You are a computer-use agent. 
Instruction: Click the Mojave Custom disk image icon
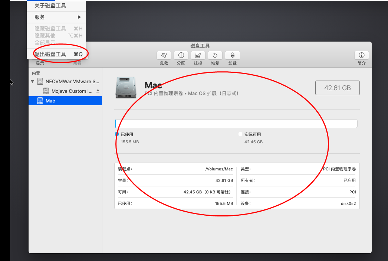tap(46, 91)
